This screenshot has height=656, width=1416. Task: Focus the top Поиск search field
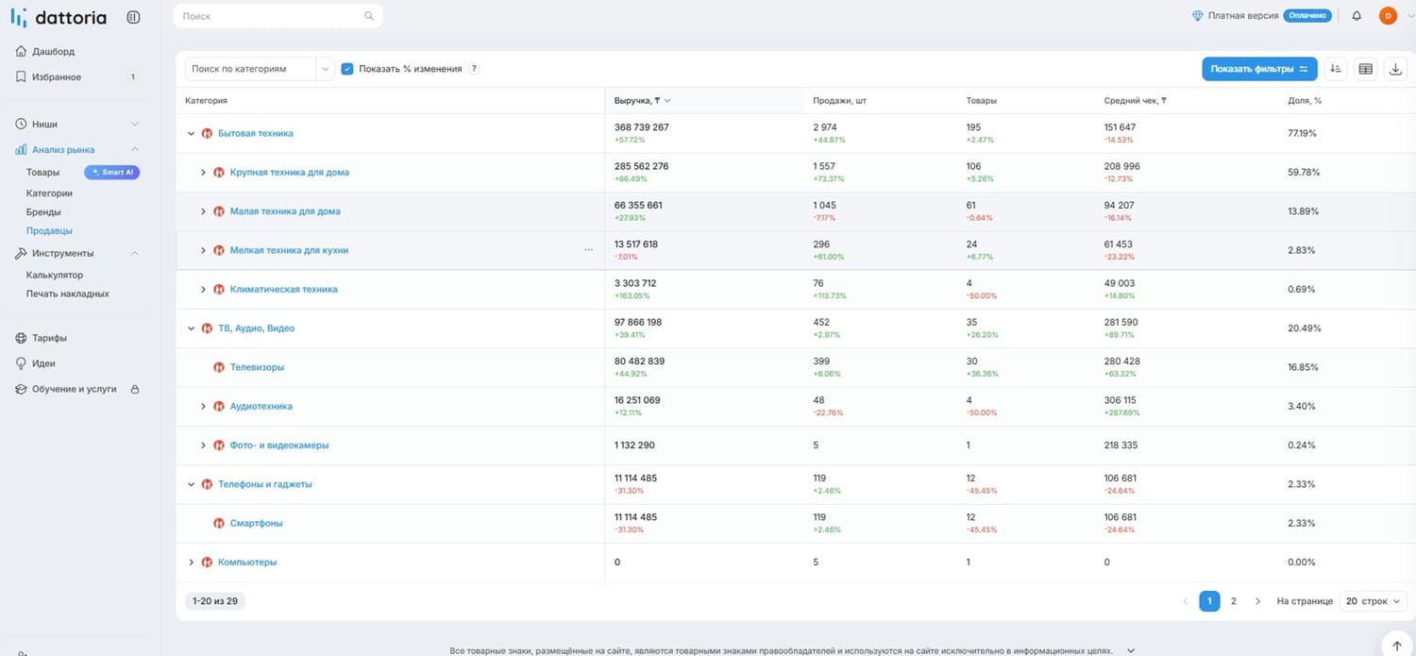278,16
